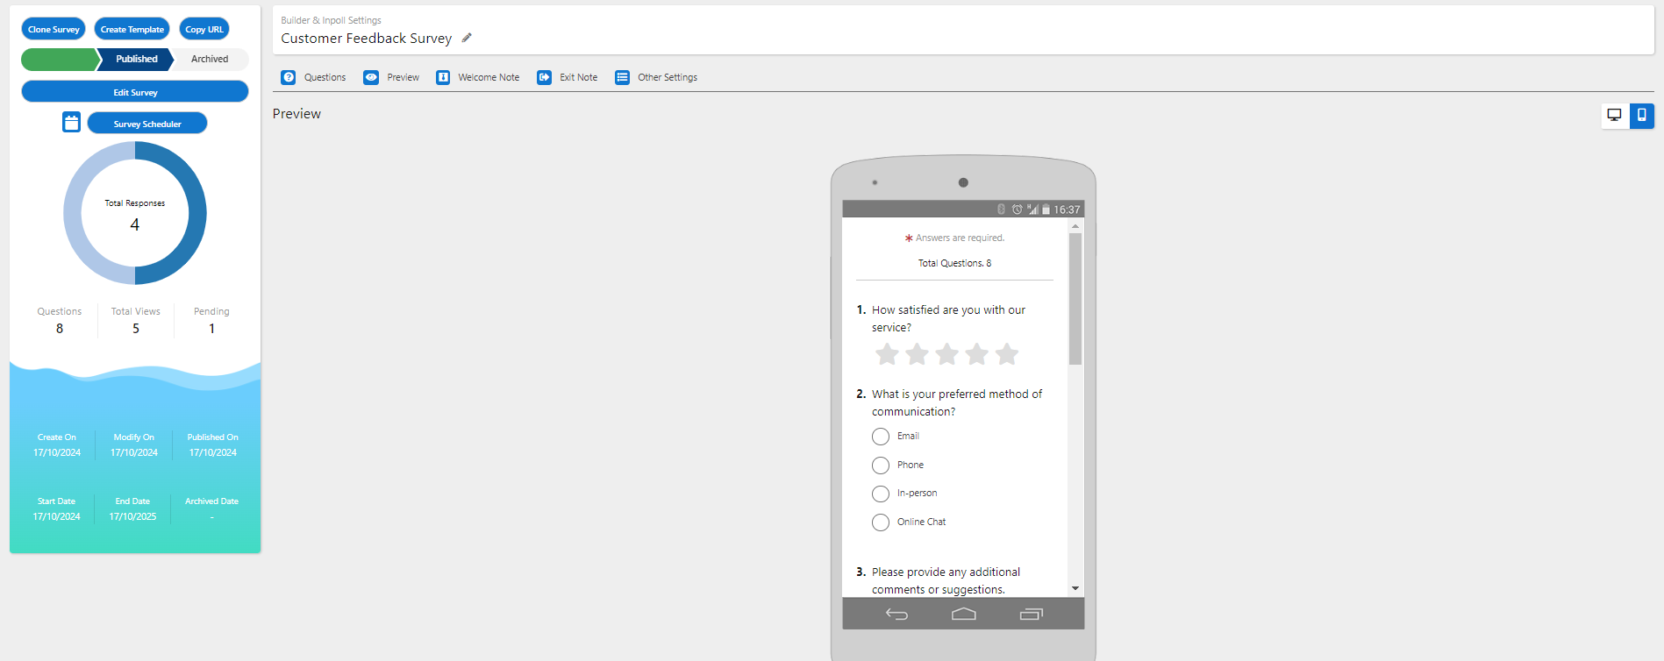The height and width of the screenshot is (661, 1664).
Task: Tap the phone back arrow icon
Action: (x=896, y=614)
